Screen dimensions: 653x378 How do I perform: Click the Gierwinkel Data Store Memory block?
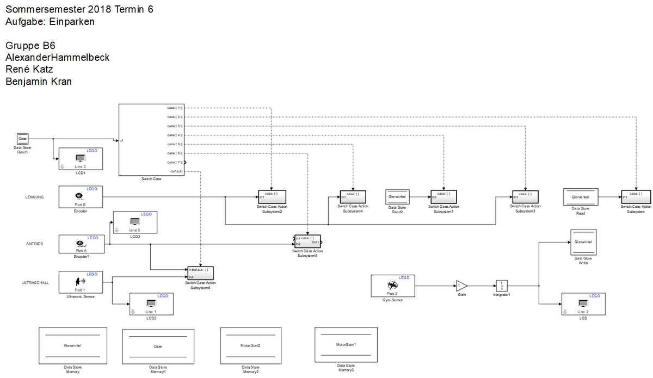click(73, 345)
